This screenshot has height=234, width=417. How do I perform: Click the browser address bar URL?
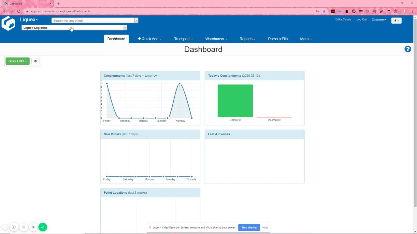click(60, 11)
